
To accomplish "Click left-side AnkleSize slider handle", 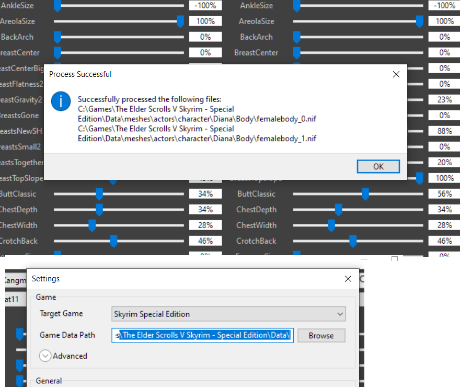I will (x=57, y=6).
